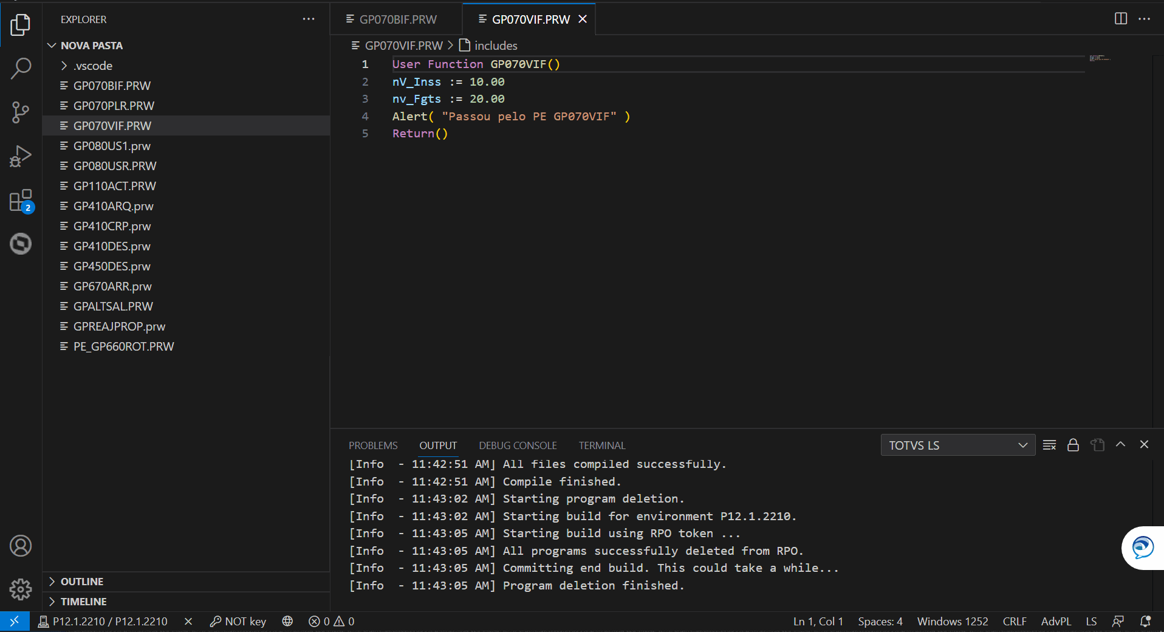Open the Manage gear icon
Image resolution: width=1164 pixels, height=632 pixels.
pos(21,589)
